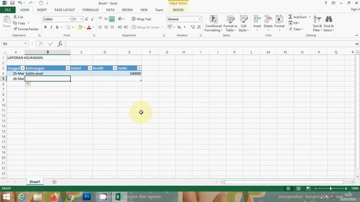Decrease cell indent
Image resolution: width=360 pixels, height=202 pixels.
[120, 27]
